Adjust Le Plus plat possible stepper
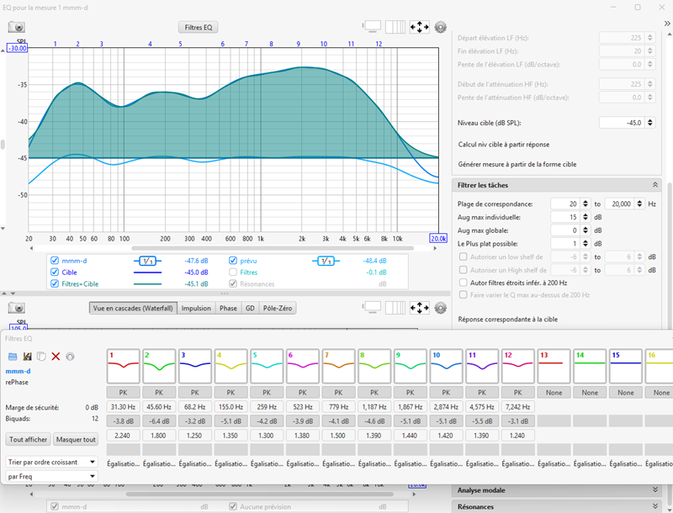The height and width of the screenshot is (513, 673). [x=586, y=244]
